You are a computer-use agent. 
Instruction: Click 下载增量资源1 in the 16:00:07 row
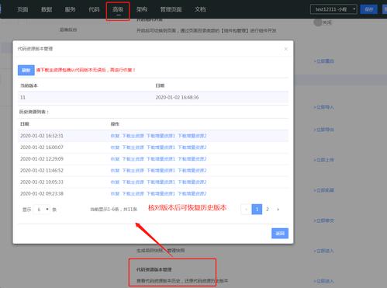[x=161, y=147]
